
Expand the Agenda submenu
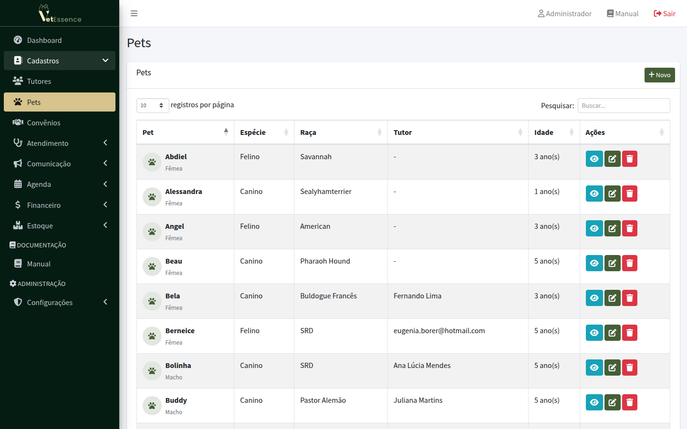(x=60, y=184)
